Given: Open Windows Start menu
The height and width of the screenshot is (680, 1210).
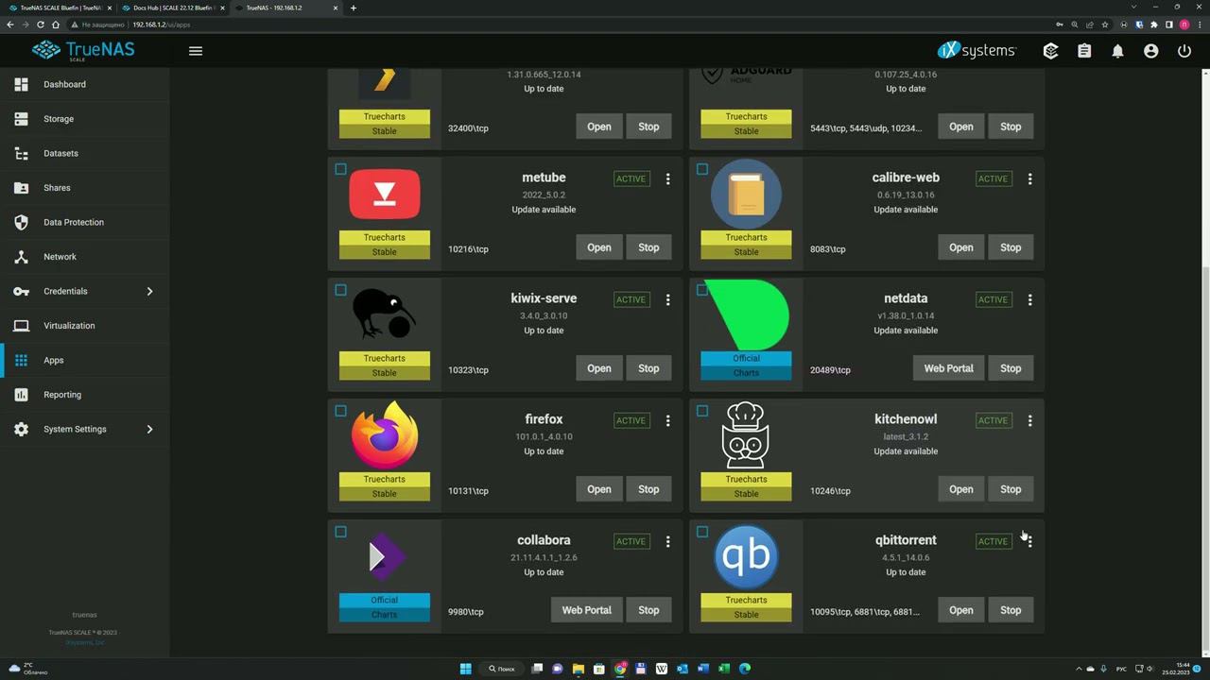Looking at the screenshot, I should (x=465, y=669).
